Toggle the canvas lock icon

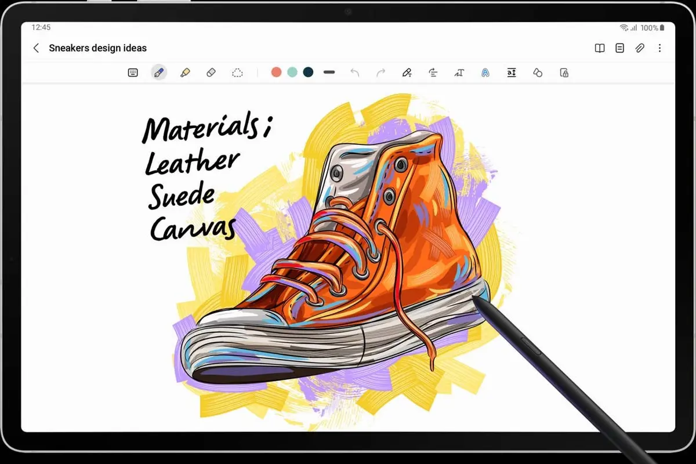564,72
